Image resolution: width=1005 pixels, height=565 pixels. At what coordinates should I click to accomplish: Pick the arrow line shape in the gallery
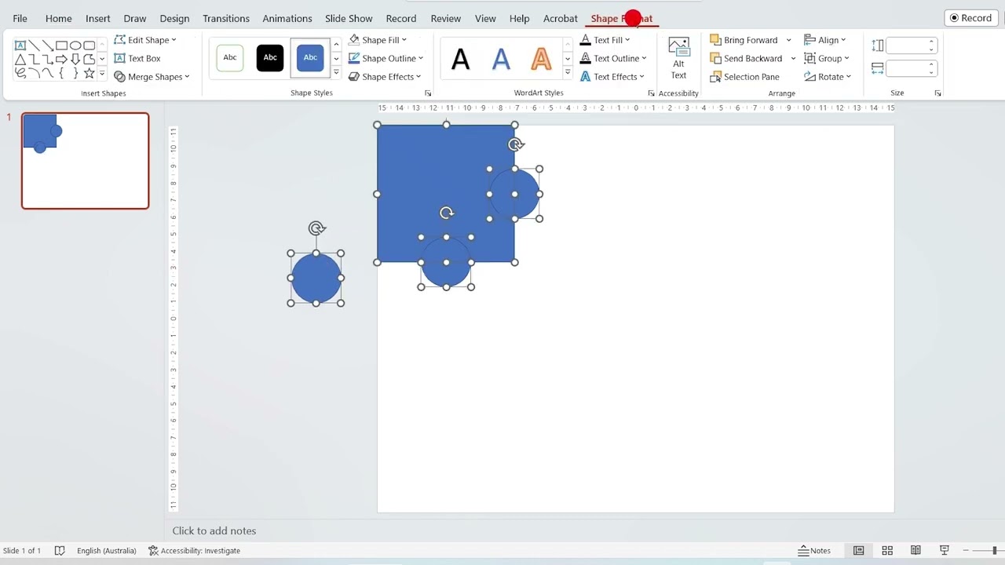click(x=48, y=46)
